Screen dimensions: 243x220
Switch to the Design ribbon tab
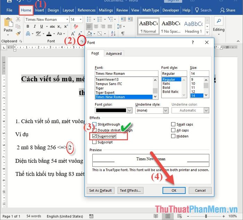click(x=53, y=10)
